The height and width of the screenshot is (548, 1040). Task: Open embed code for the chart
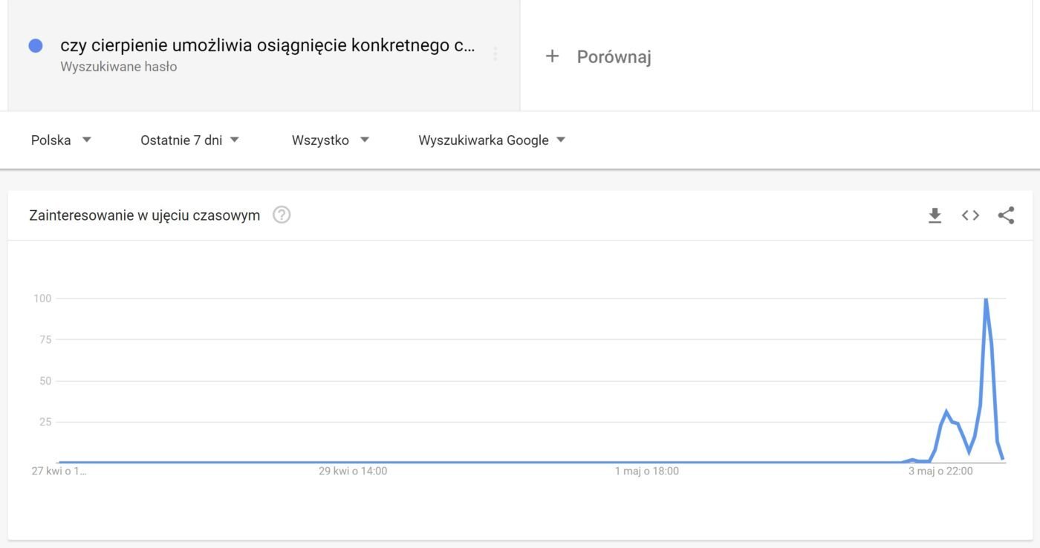coord(970,215)
